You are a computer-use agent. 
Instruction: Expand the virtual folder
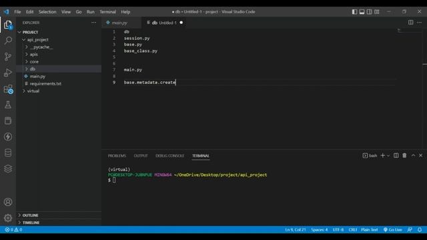point(24,91)
